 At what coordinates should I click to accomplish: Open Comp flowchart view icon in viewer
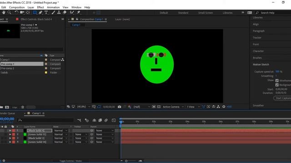click(x=218, y=107)
